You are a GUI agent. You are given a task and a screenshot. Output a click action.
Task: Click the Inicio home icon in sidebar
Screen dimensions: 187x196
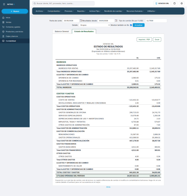click(3, 18)
